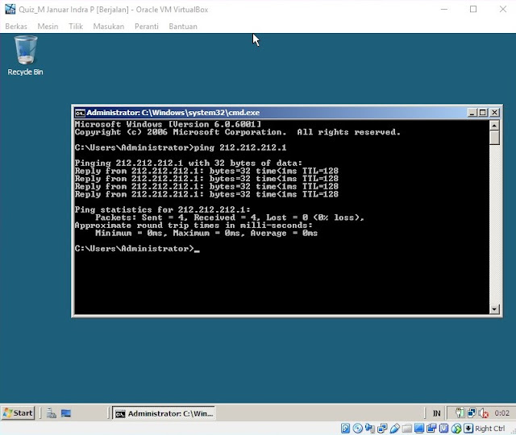Maximize the VirtualBox window
The width and height of the screenshot is (516, 435).
point(473,9)
